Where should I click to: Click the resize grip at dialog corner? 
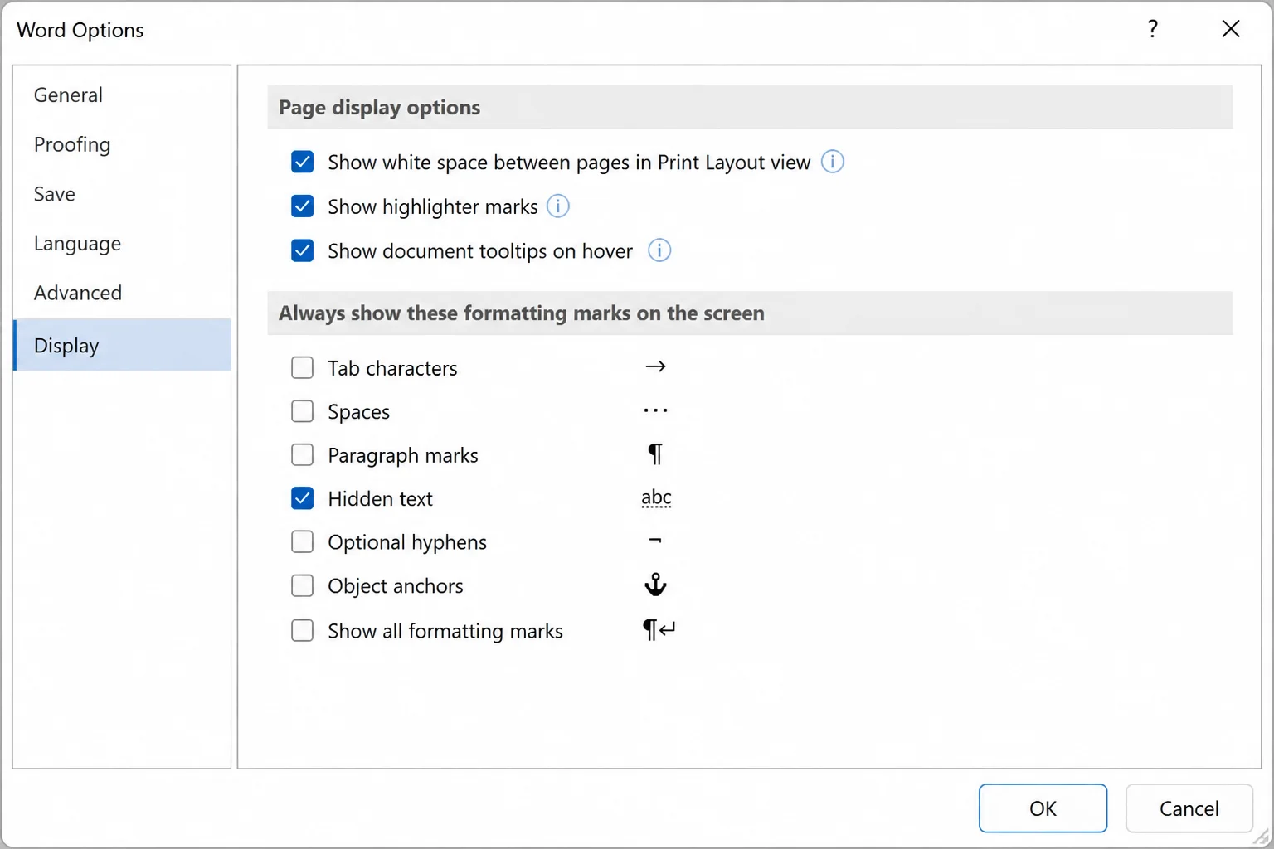1261,837
